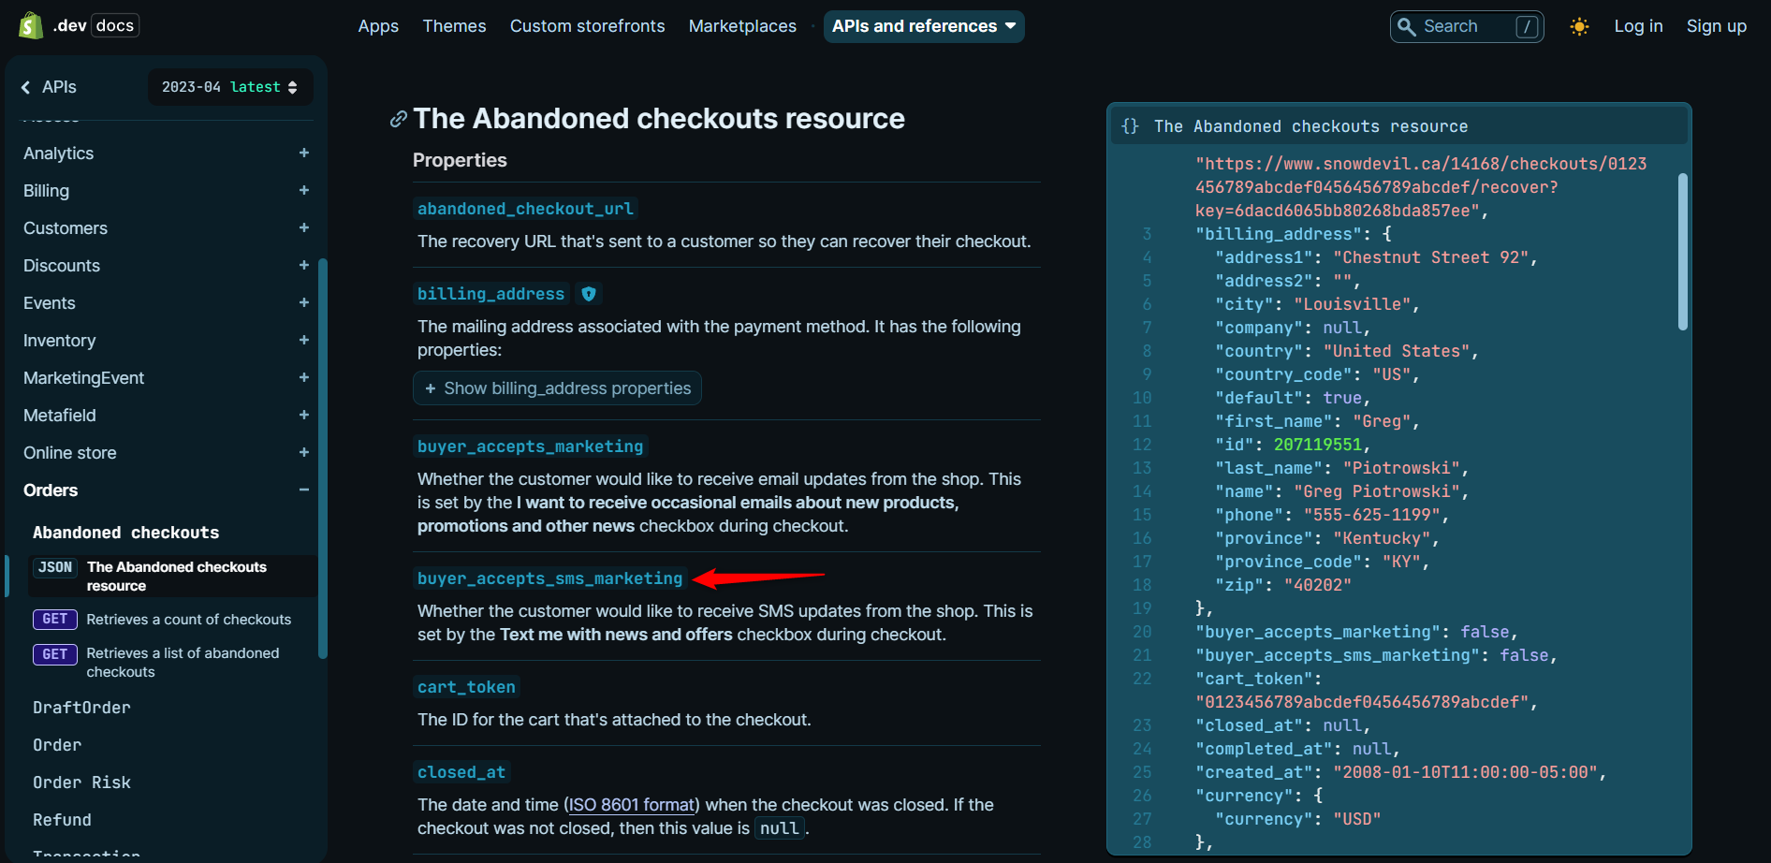Viewport: 1771px width, 863px height.
Task: Click the Log in link
Action: point(1638,26)
